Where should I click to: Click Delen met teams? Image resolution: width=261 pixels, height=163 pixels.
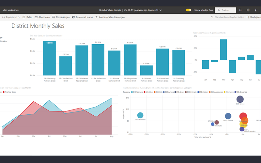(x=82, y=17)
